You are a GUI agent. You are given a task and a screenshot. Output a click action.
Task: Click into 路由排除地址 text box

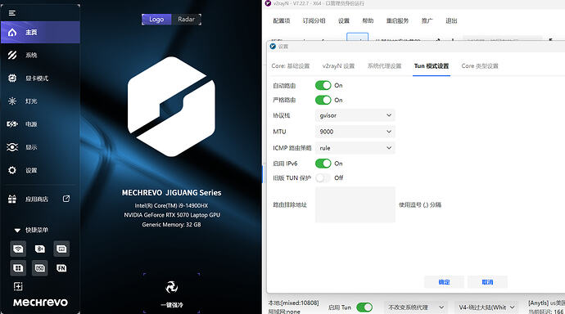point(355,204)
